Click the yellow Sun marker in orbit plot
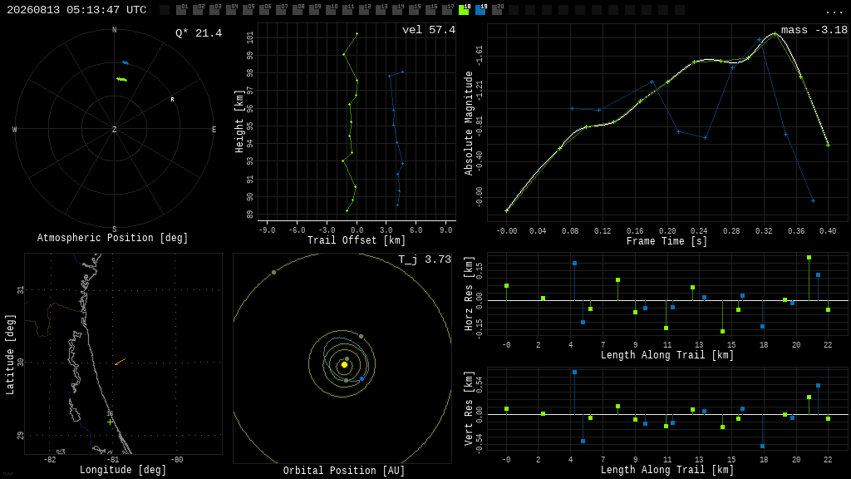Image resolution: width=851 pixels, height=479 pixels. click(x=344, y=365)
